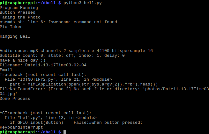Click the 'MIMEApplication' code line
Viewport: 209px width, 134px height.
pyautogui.click(x=84, y=84)
